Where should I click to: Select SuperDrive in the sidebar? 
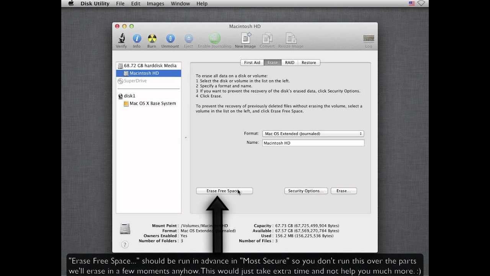pos(149,81)
